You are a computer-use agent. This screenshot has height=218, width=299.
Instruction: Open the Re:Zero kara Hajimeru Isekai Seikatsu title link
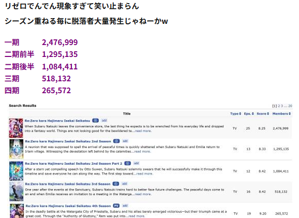pos(57,121)
